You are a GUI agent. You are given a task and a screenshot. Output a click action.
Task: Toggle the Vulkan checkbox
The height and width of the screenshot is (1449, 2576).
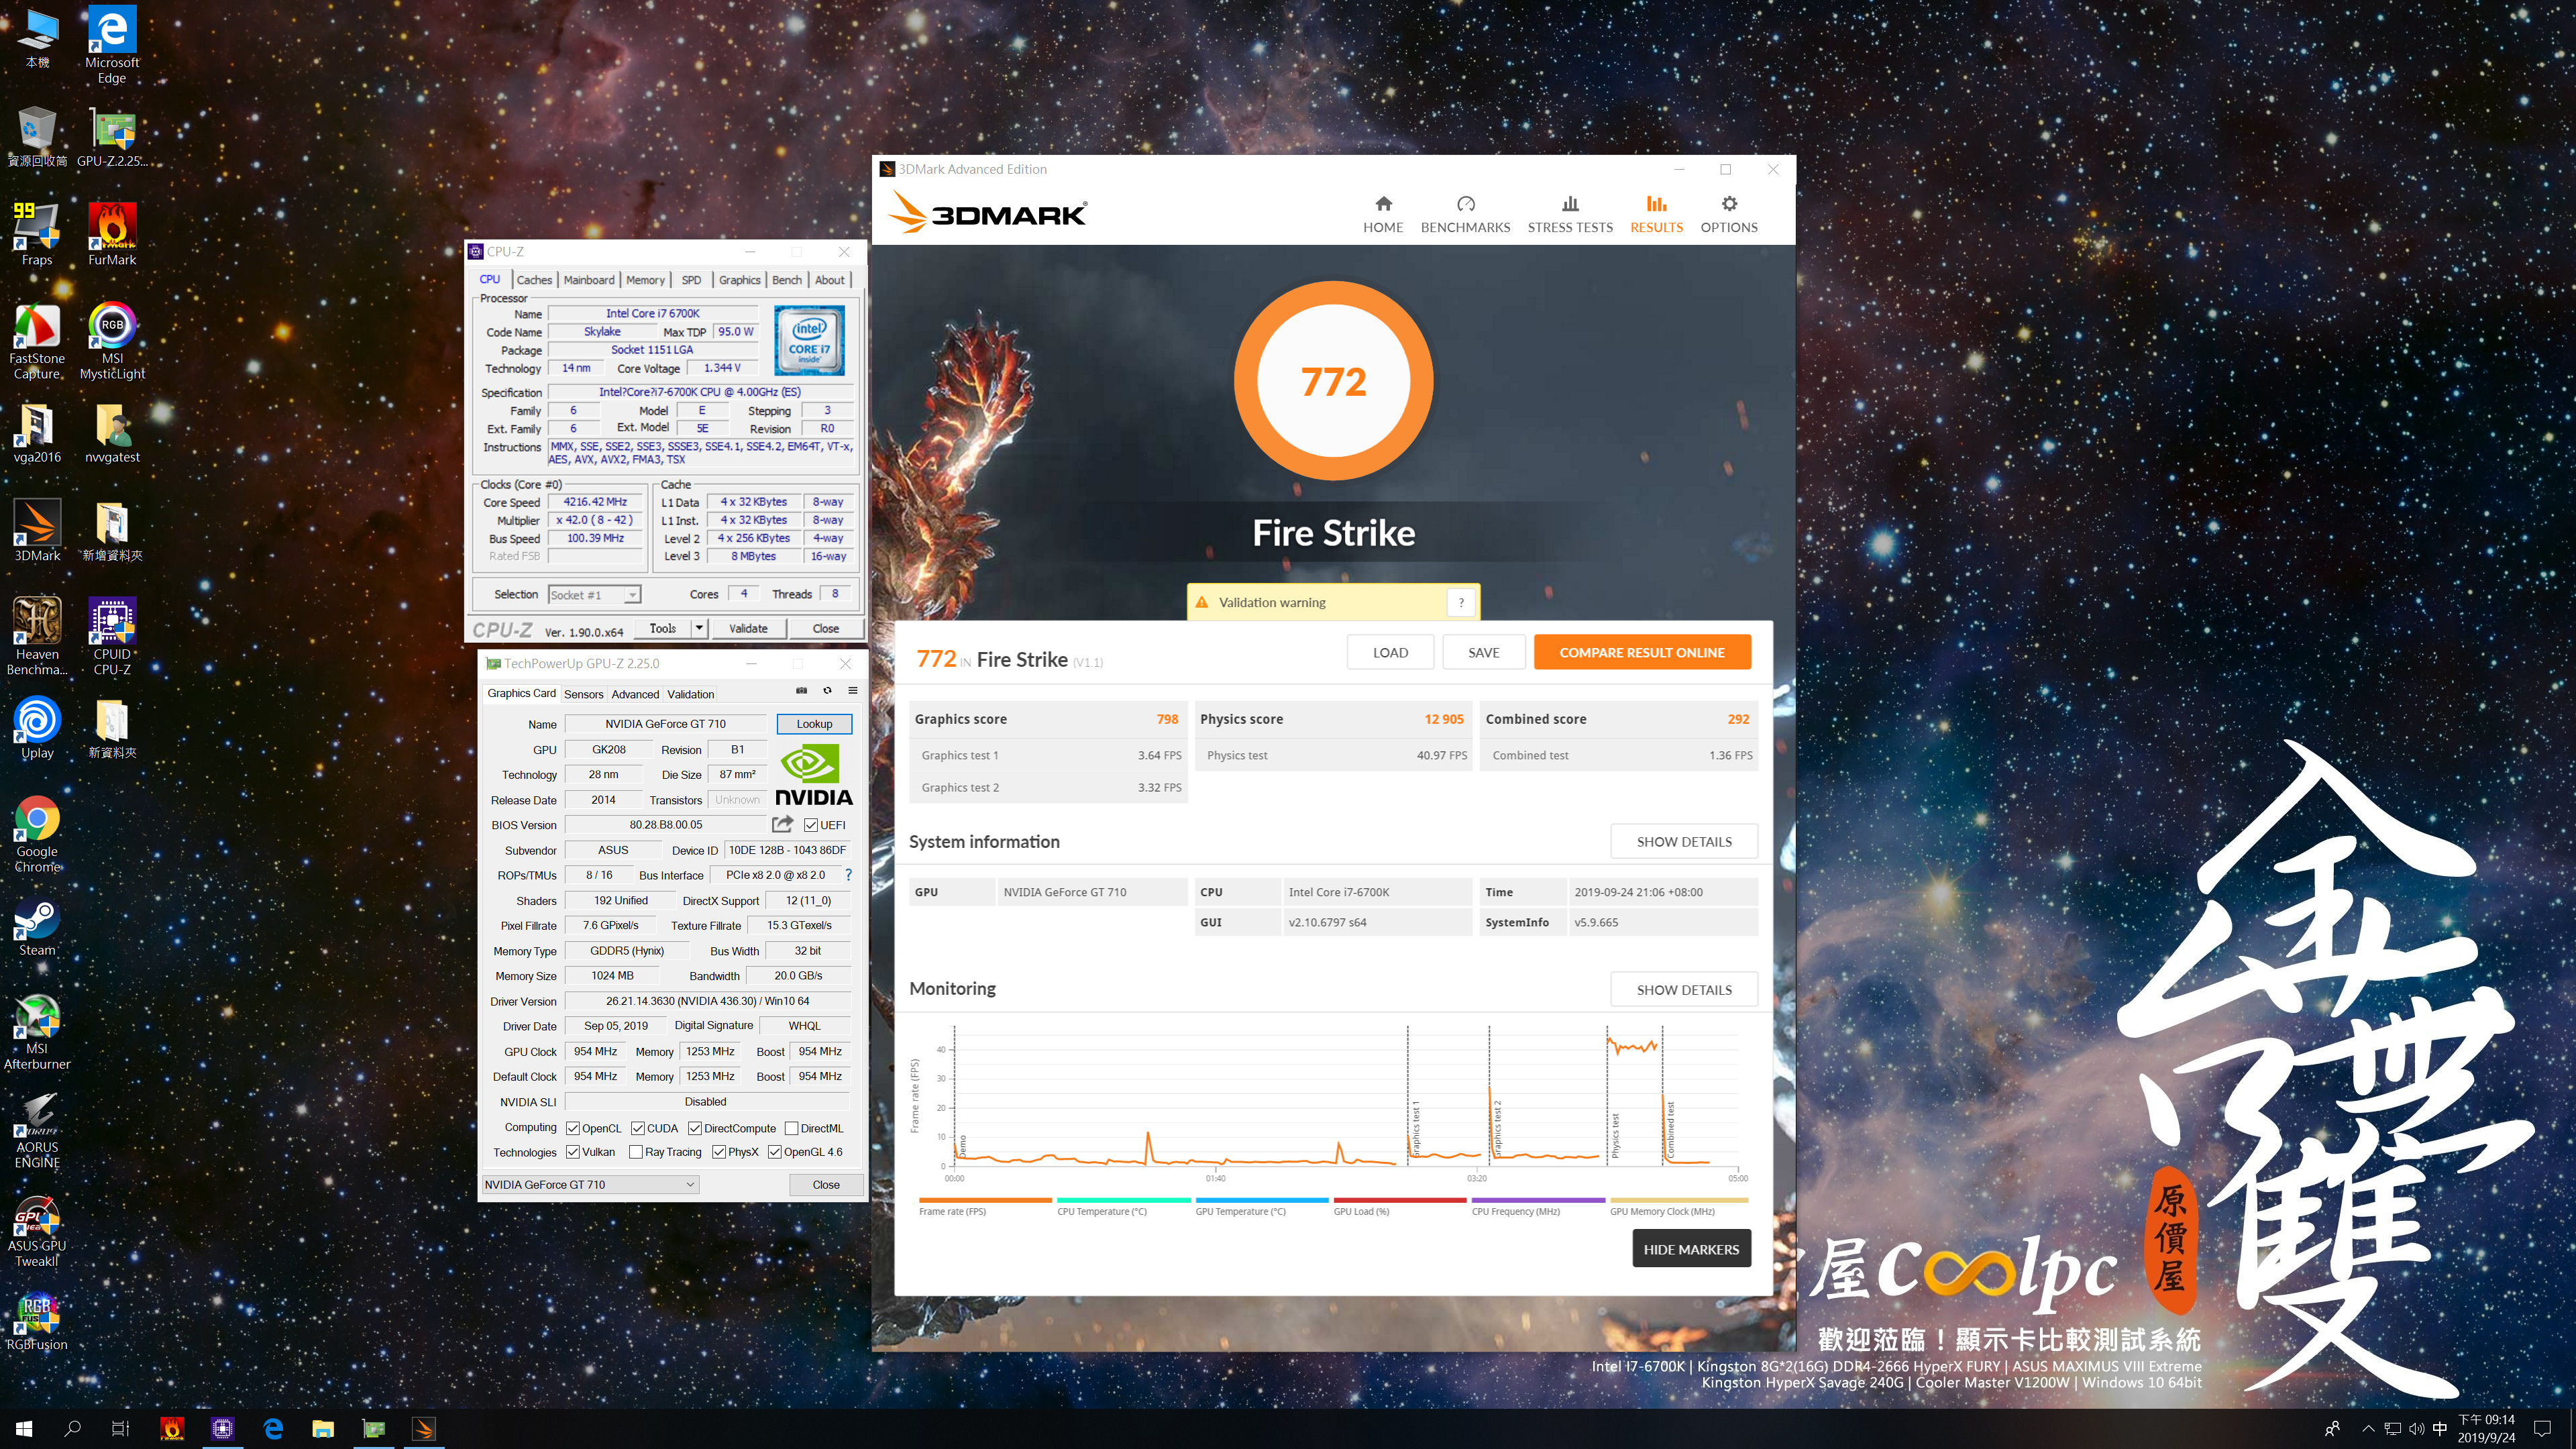pyautogui.click(x=573, y=1152)
